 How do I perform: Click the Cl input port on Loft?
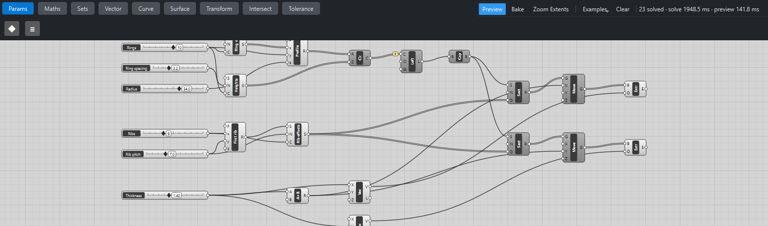pos(401,61)
